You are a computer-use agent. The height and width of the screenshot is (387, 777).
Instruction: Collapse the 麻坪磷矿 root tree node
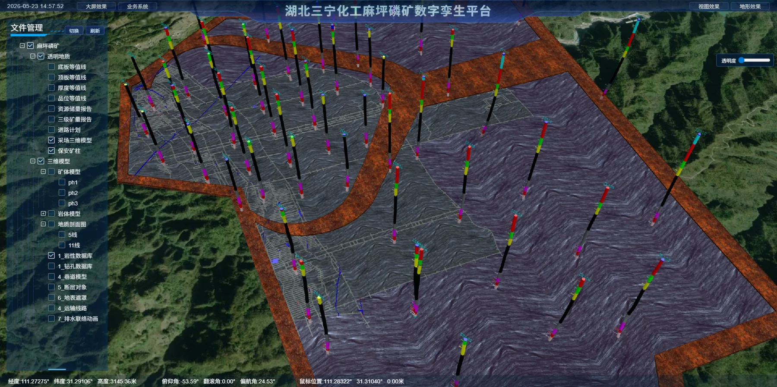(x=22, y=46)
